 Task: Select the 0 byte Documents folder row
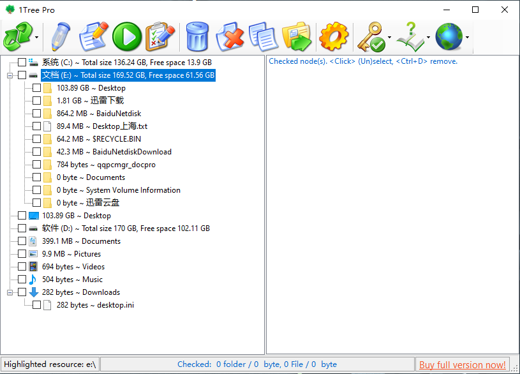tap(91, 177)
